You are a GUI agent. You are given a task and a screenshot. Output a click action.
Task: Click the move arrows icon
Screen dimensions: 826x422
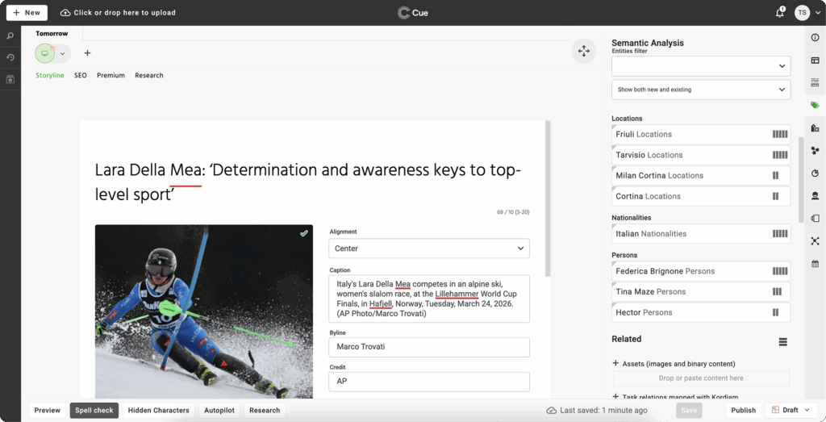click(583, 51)
